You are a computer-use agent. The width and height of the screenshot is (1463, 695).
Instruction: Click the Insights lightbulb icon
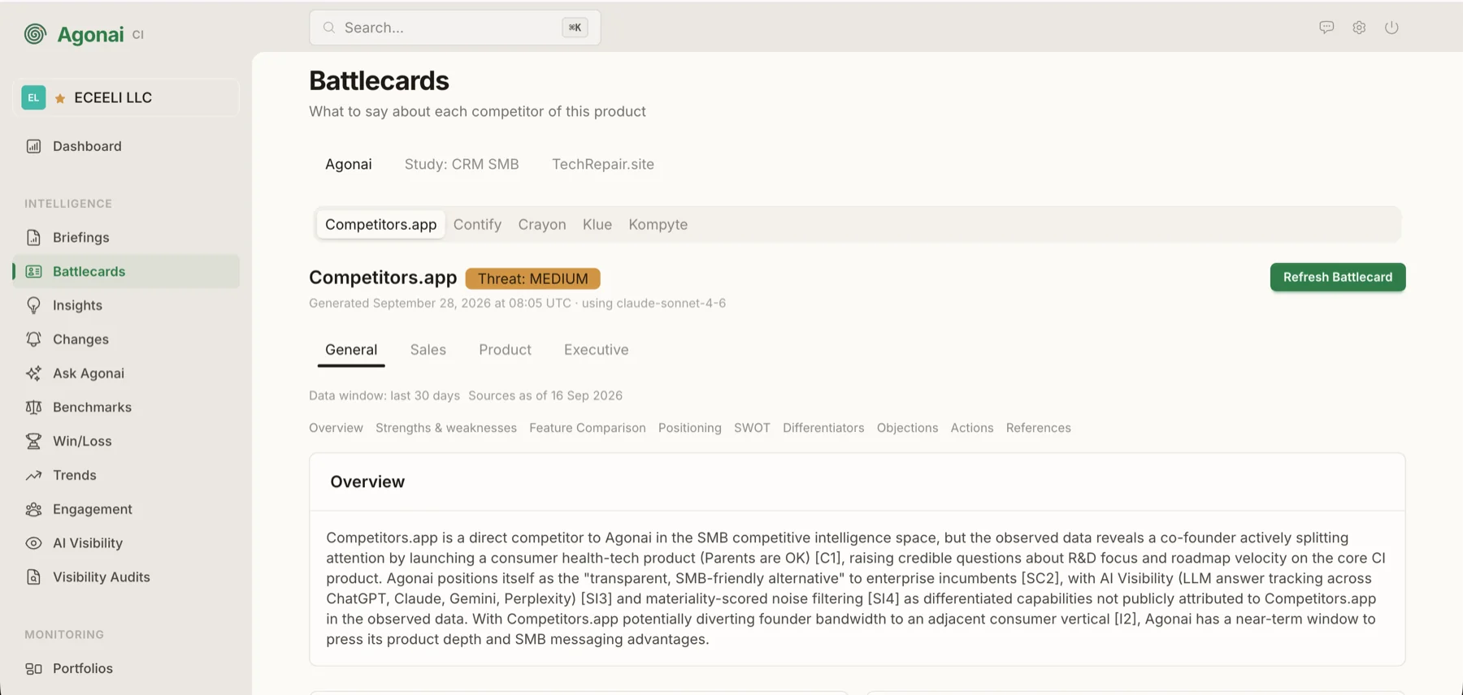pos(33,305)
